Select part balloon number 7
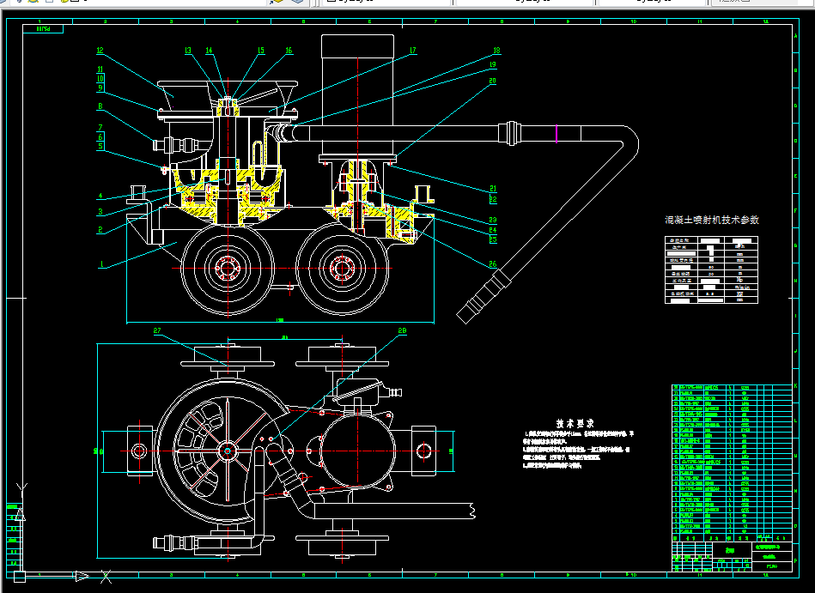 click(100, 127)
